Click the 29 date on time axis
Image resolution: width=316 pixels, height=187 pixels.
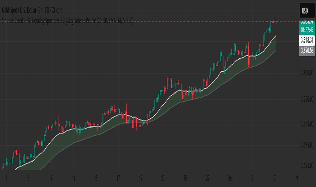(208, 178)
